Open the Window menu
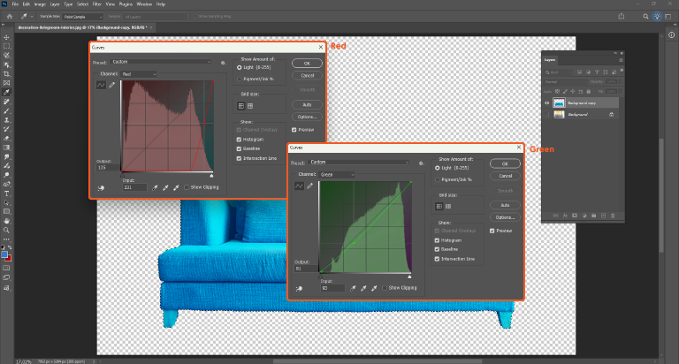 [x=144, y=4]
